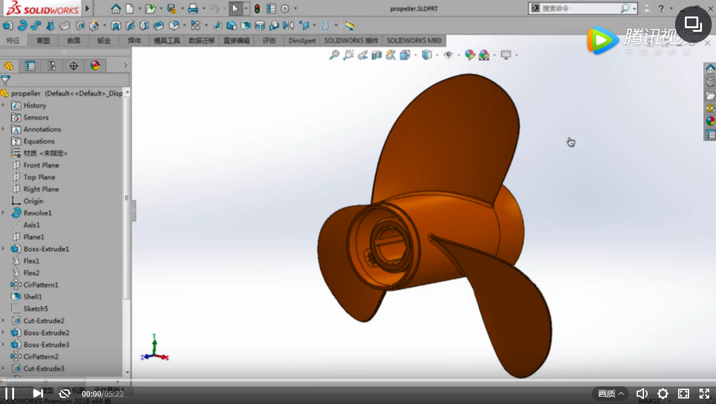Click the Zoom to Fit icon
The height and width of the screenshot is (404, 716).
tap(334, 55)
